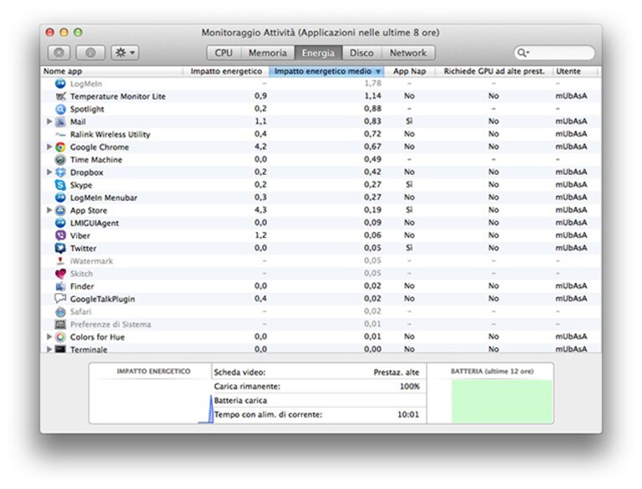Click the green battery history chart
The image size is (642, 489).
(501, 401)
